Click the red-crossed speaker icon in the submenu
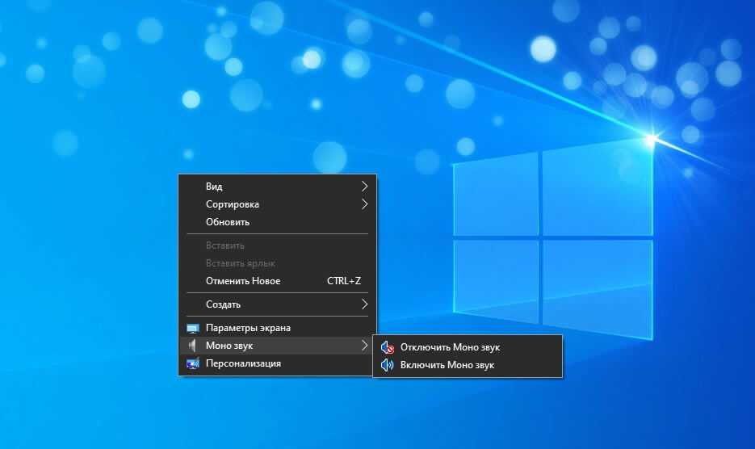The width and height of the screenshot is (755, 449). 388,347
